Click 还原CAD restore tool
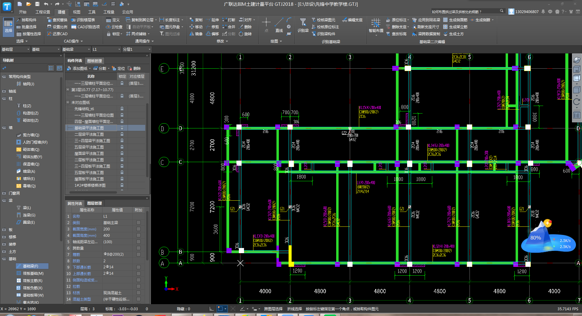This screenshot has height=316, width=582. click(x=57, y=34)
